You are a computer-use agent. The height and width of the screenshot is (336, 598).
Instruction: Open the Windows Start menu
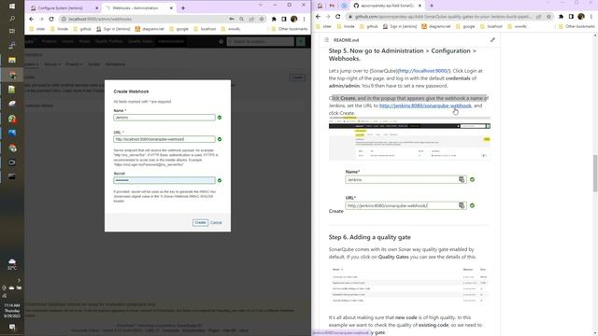click(x=12, y=7)
